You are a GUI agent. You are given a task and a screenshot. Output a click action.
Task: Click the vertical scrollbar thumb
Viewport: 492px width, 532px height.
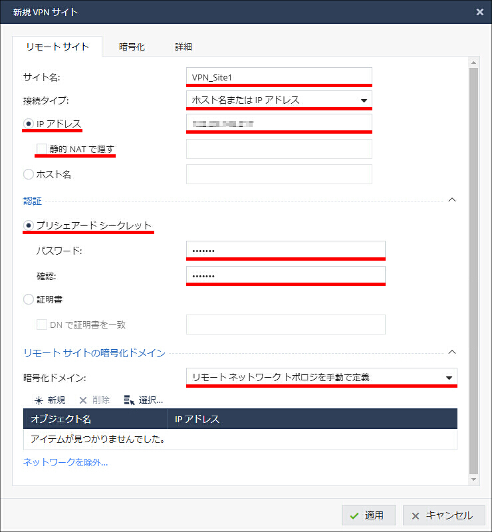[473, 271]
